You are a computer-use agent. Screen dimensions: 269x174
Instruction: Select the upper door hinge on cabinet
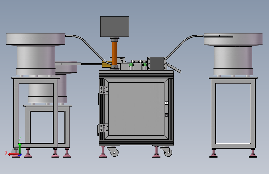click(x=104, y=90)
